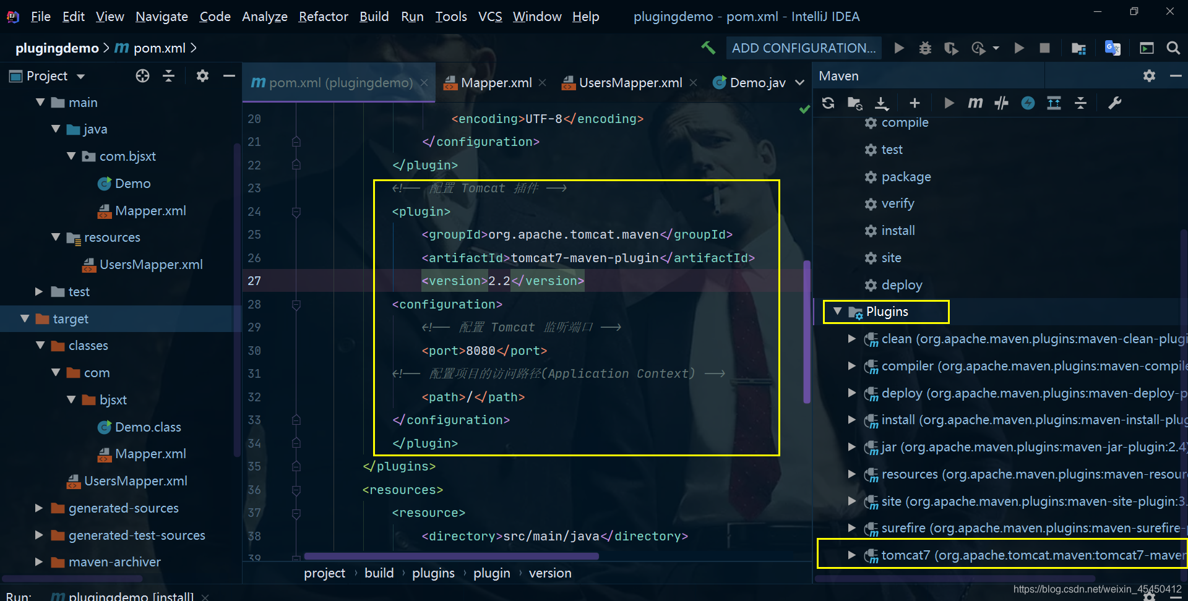
Task: Select the package lifecycle goal
Action: [906, 177]
